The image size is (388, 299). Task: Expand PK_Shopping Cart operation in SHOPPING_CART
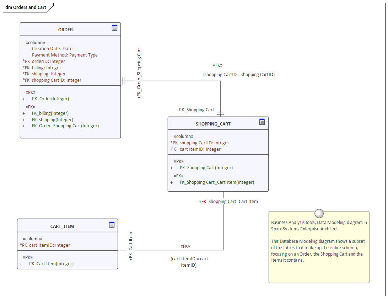click(172, 167)
